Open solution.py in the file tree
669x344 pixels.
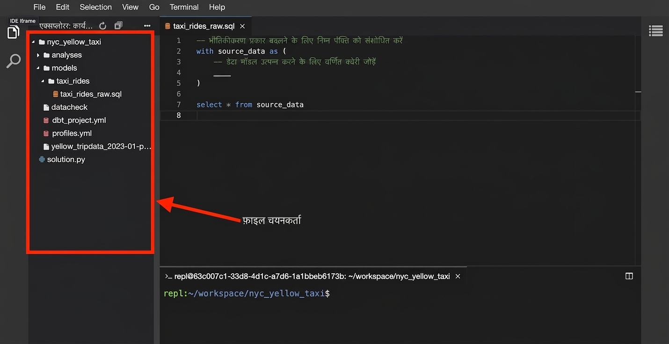tap(66, 159)
